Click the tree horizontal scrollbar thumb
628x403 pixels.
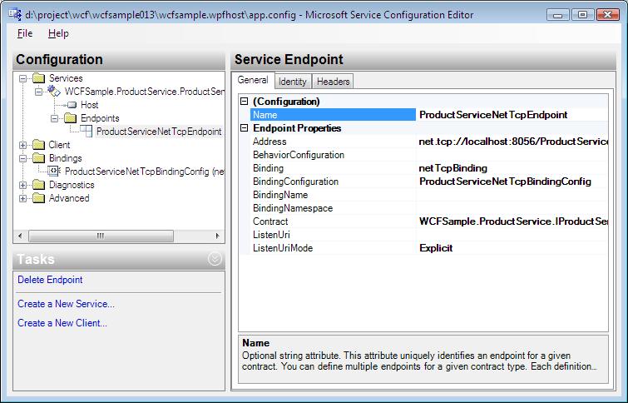(101, 236)
